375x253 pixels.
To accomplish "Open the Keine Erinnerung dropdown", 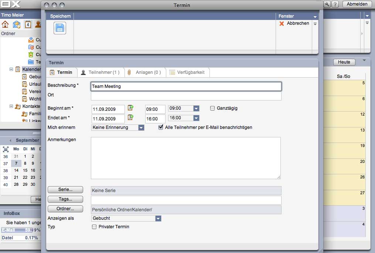I will pos(142,127).
